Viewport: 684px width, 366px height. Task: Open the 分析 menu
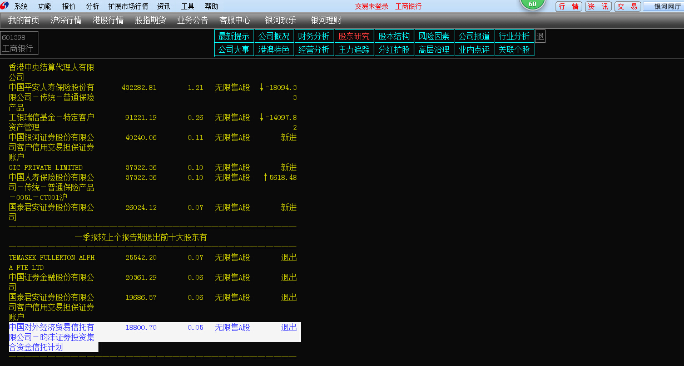click(93, 6)
